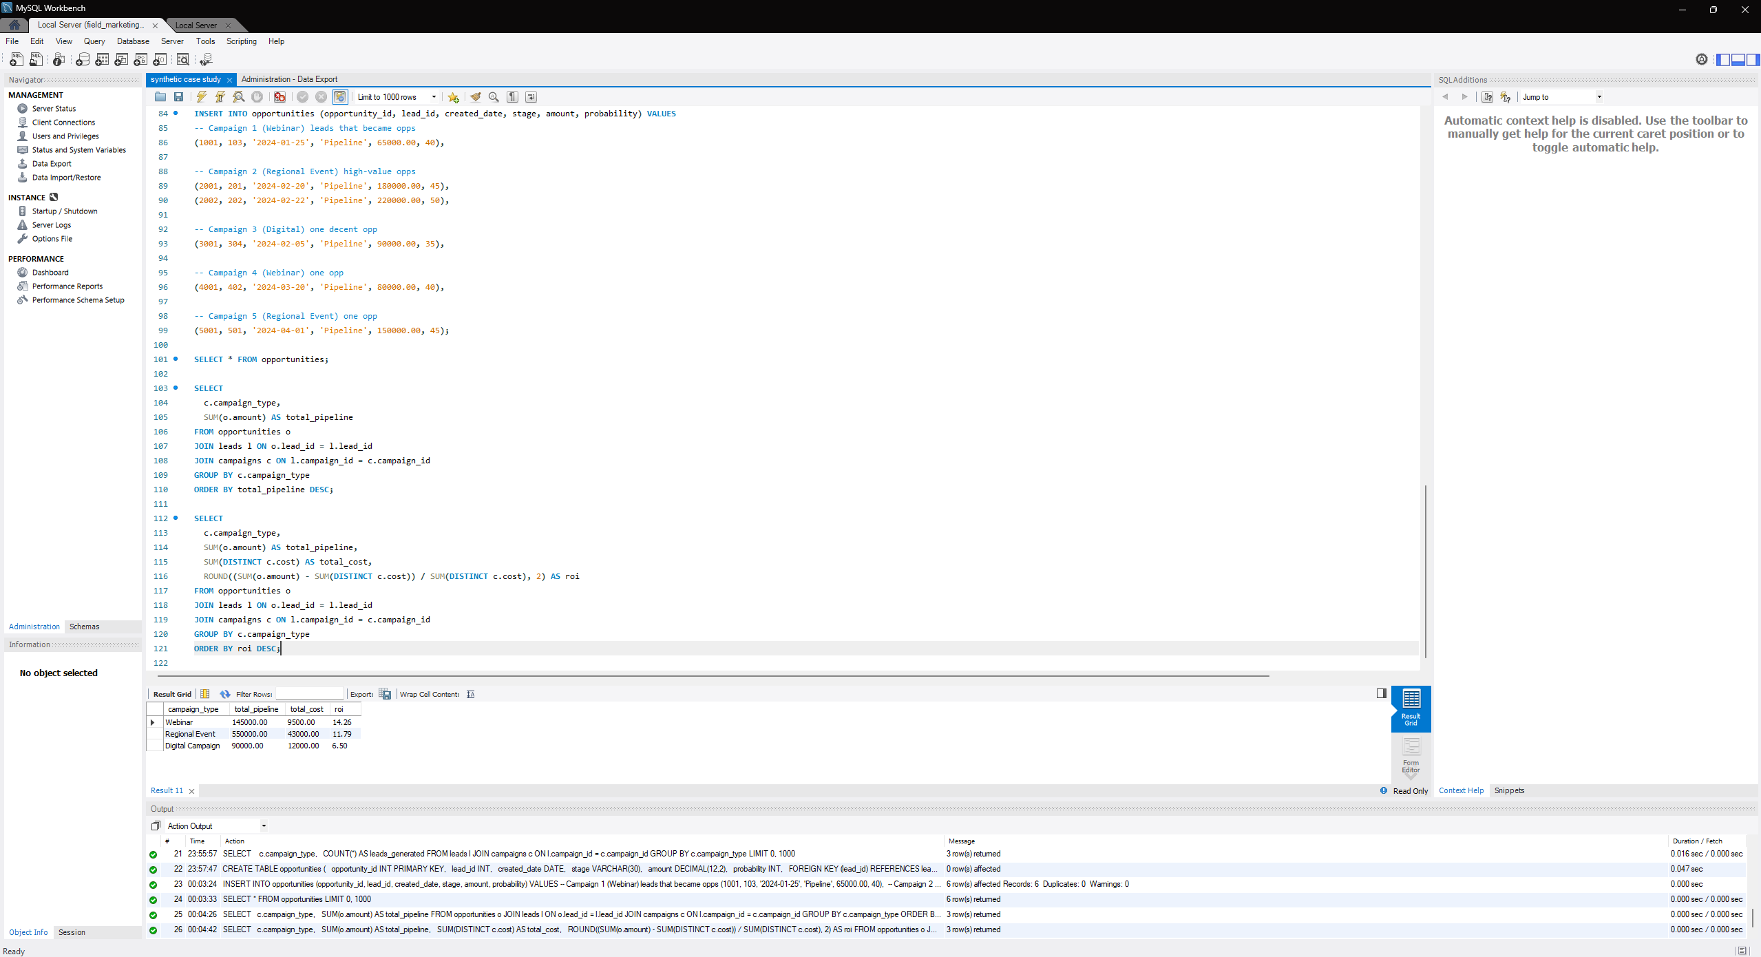This screenshot has height=957, width=1761.
Task: Save the current SQL script
Action: point(178,96)
